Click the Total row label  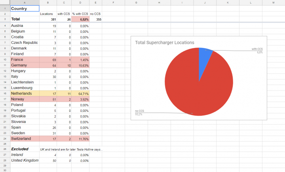tap(25, 19)
